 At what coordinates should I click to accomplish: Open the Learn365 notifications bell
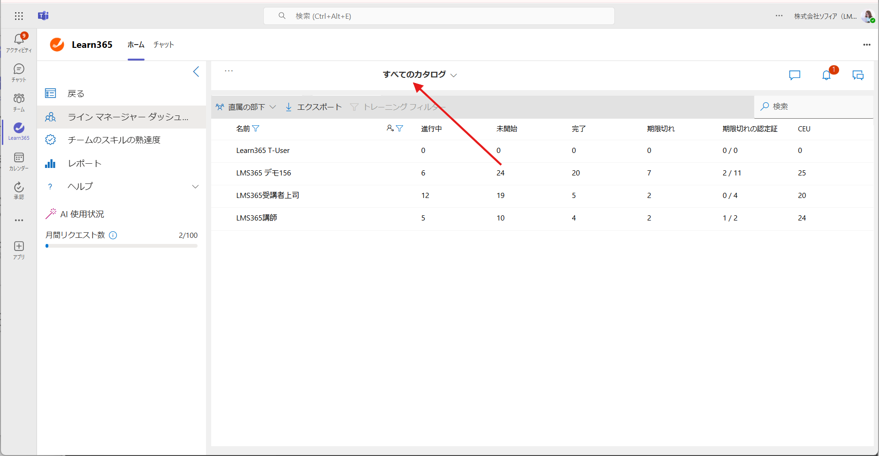click(826, 75)
